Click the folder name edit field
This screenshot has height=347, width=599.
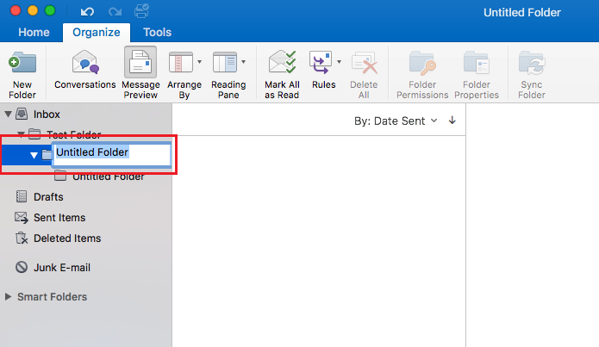coord(111,154)
